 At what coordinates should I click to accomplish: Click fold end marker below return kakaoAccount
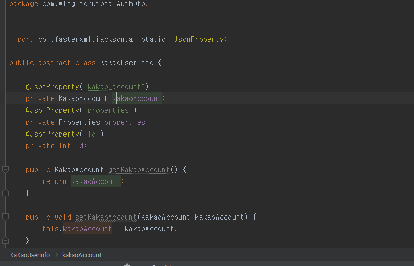tap(5, 193)
